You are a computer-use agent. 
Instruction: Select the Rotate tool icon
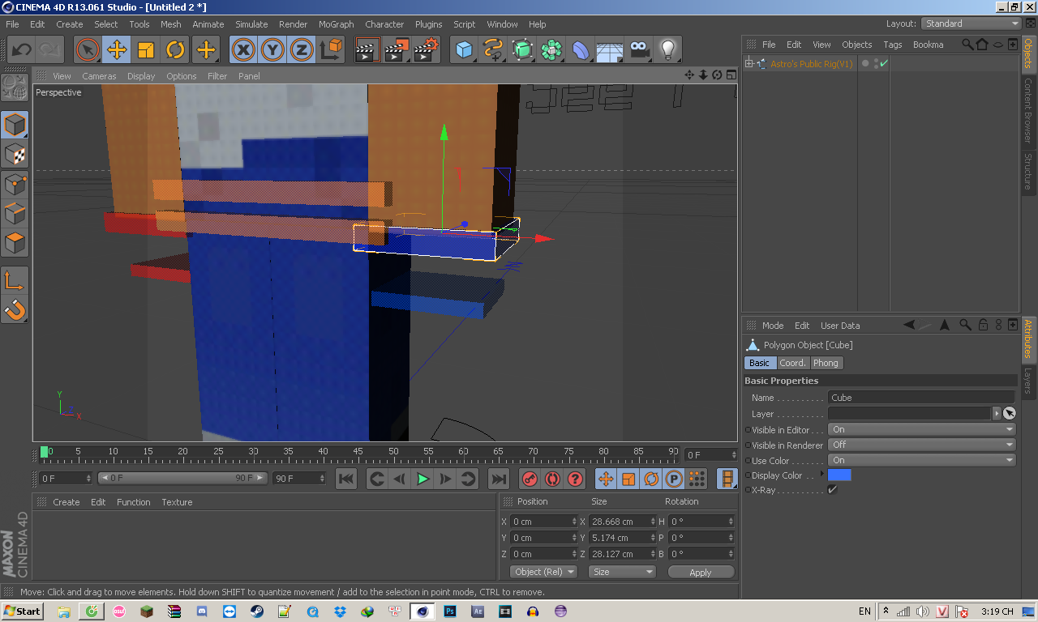(x=176, y=50)
